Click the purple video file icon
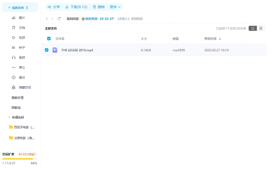 [x=55, y=50]
